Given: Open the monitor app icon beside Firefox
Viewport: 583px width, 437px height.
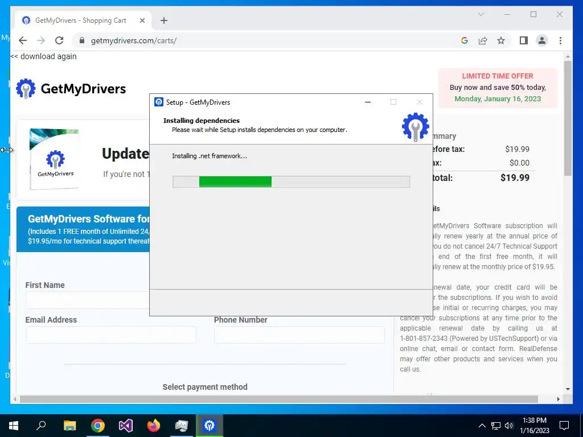Looking at the screenshot, I should click(182, 426).
